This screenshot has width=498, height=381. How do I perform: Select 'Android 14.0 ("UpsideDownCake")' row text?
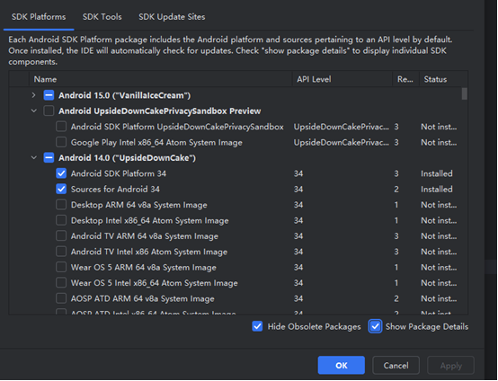click(x=128, y=158)
